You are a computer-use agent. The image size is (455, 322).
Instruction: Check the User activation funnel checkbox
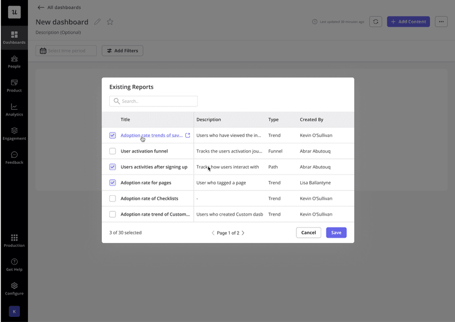tap(113, 151)
